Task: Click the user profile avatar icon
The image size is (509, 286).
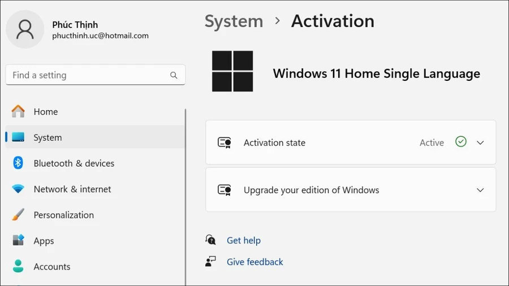Action: (25, 29)
